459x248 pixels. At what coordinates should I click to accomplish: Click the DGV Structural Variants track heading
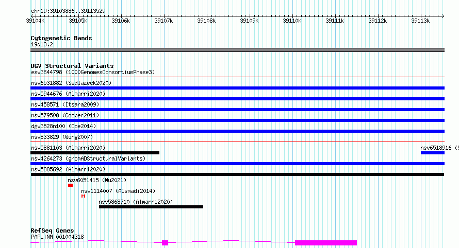point(72,66)
